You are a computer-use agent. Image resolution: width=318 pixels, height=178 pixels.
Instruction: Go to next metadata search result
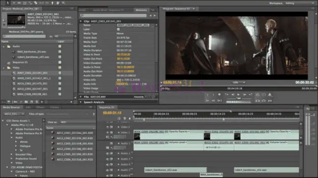[155, 15]
